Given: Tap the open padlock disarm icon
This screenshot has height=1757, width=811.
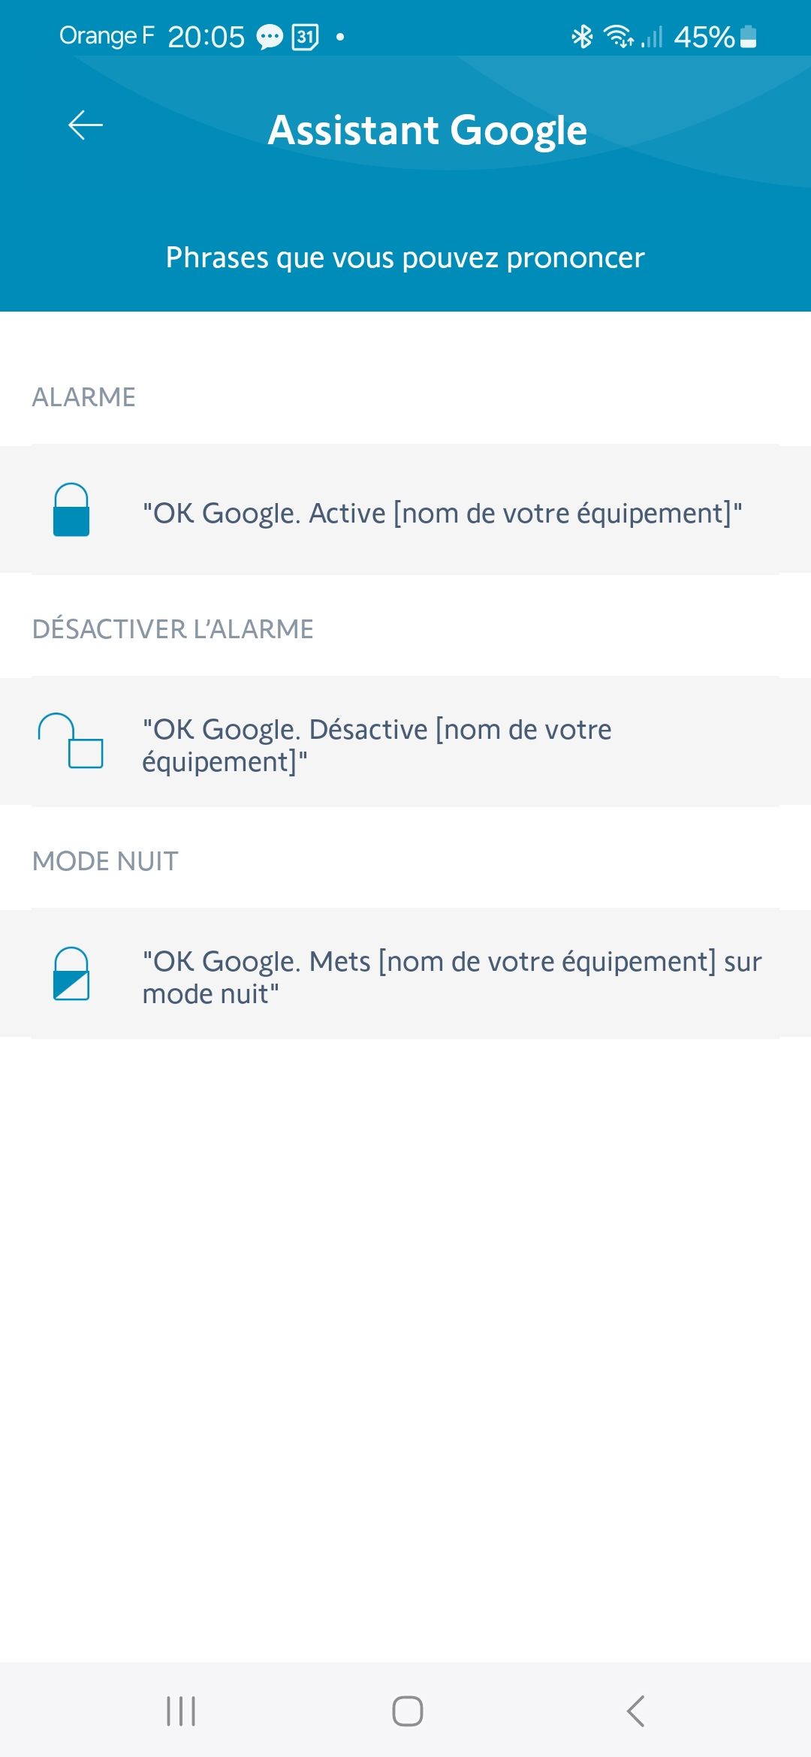Looking at the screenshot, I should pos(71,741).
